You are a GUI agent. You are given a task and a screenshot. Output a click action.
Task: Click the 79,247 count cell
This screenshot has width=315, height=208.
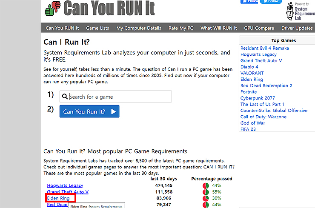[164, 205]
